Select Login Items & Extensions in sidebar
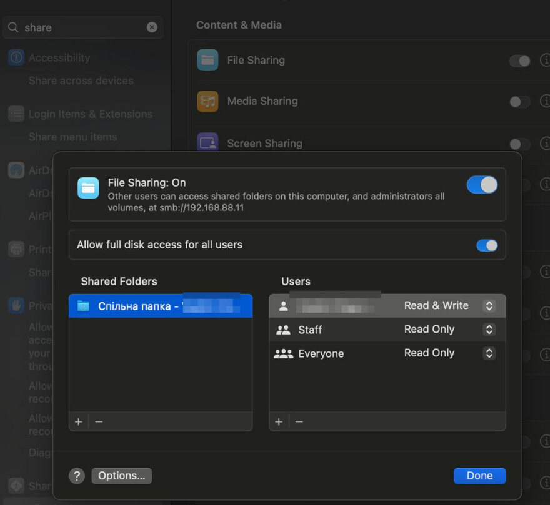The image size is (550, 505). coord(90,114)
